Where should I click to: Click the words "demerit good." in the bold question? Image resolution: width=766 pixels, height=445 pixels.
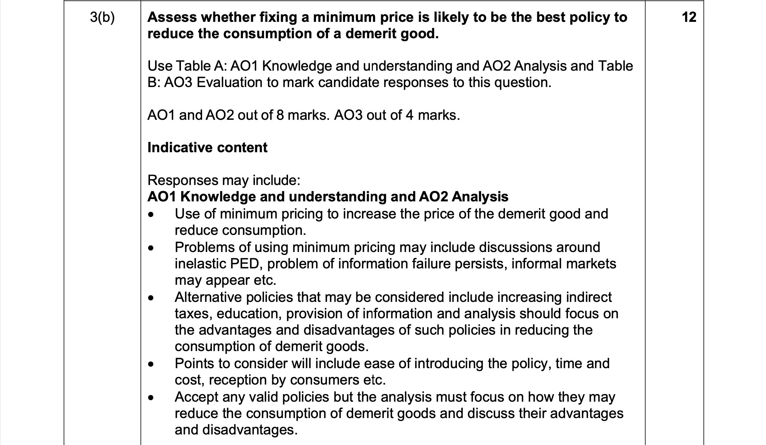[392, 34]
